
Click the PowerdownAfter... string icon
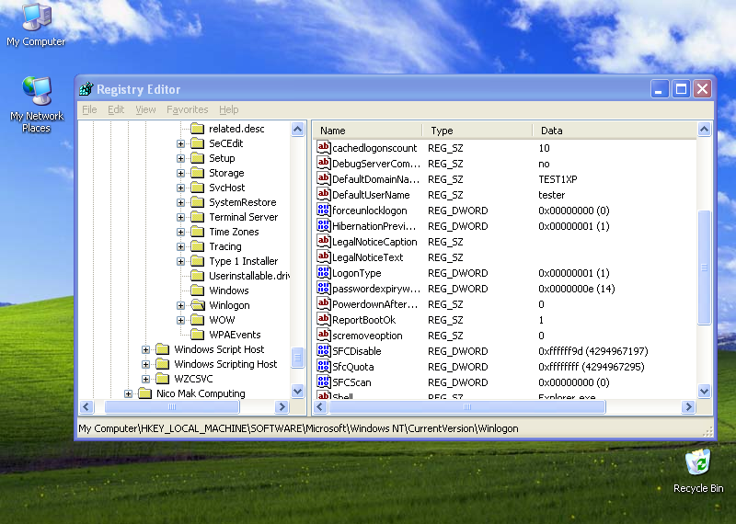324,304
